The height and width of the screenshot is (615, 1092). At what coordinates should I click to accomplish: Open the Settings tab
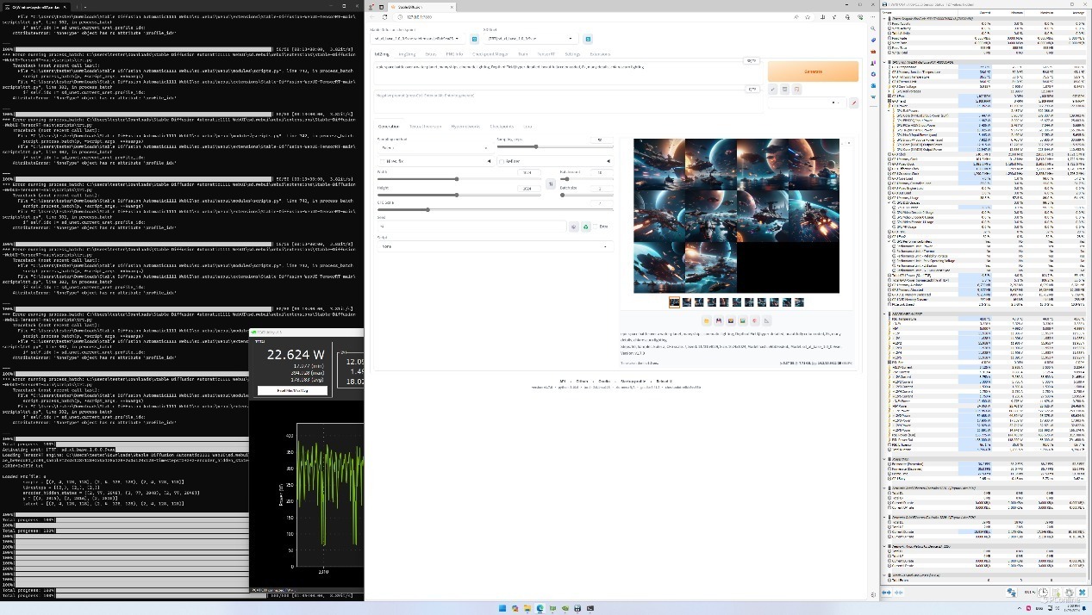571,54
